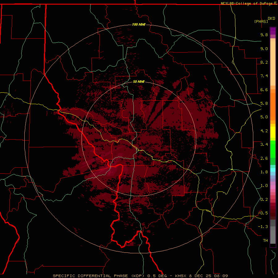Click the pink segment of color bar
The width and height of the screenshot is (278, 278).
point(273,187)
